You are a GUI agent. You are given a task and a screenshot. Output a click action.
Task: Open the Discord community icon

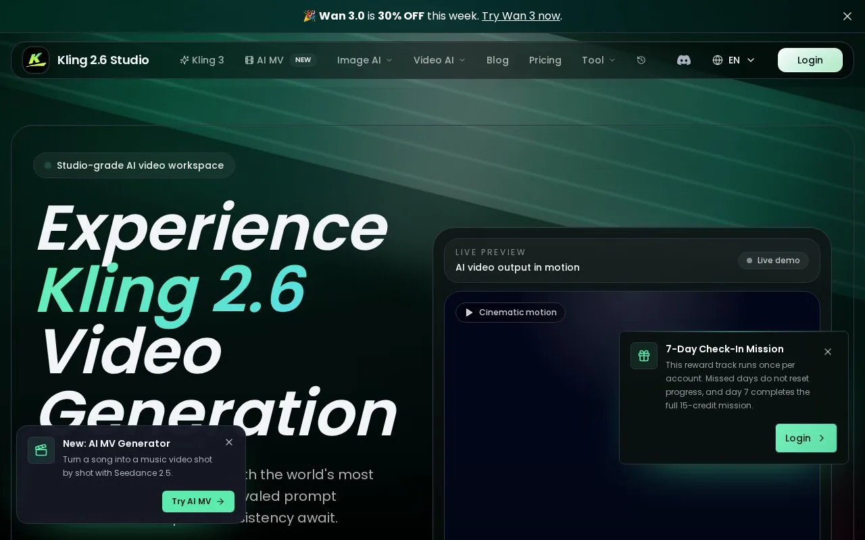[684, 60]
